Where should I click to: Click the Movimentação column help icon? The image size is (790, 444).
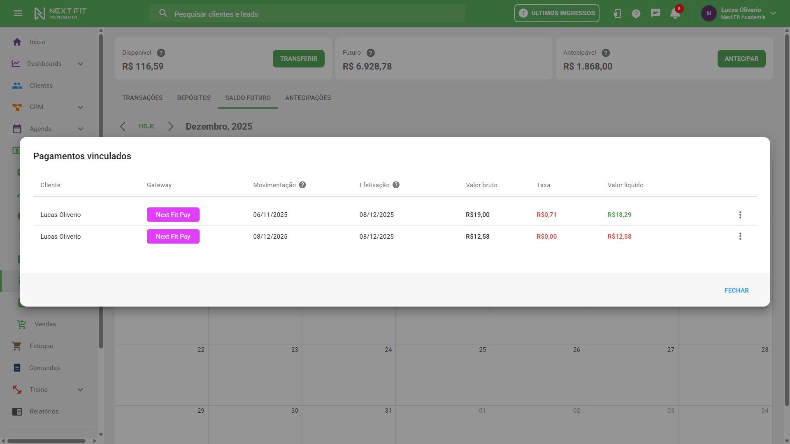click(x=302, y=185)
